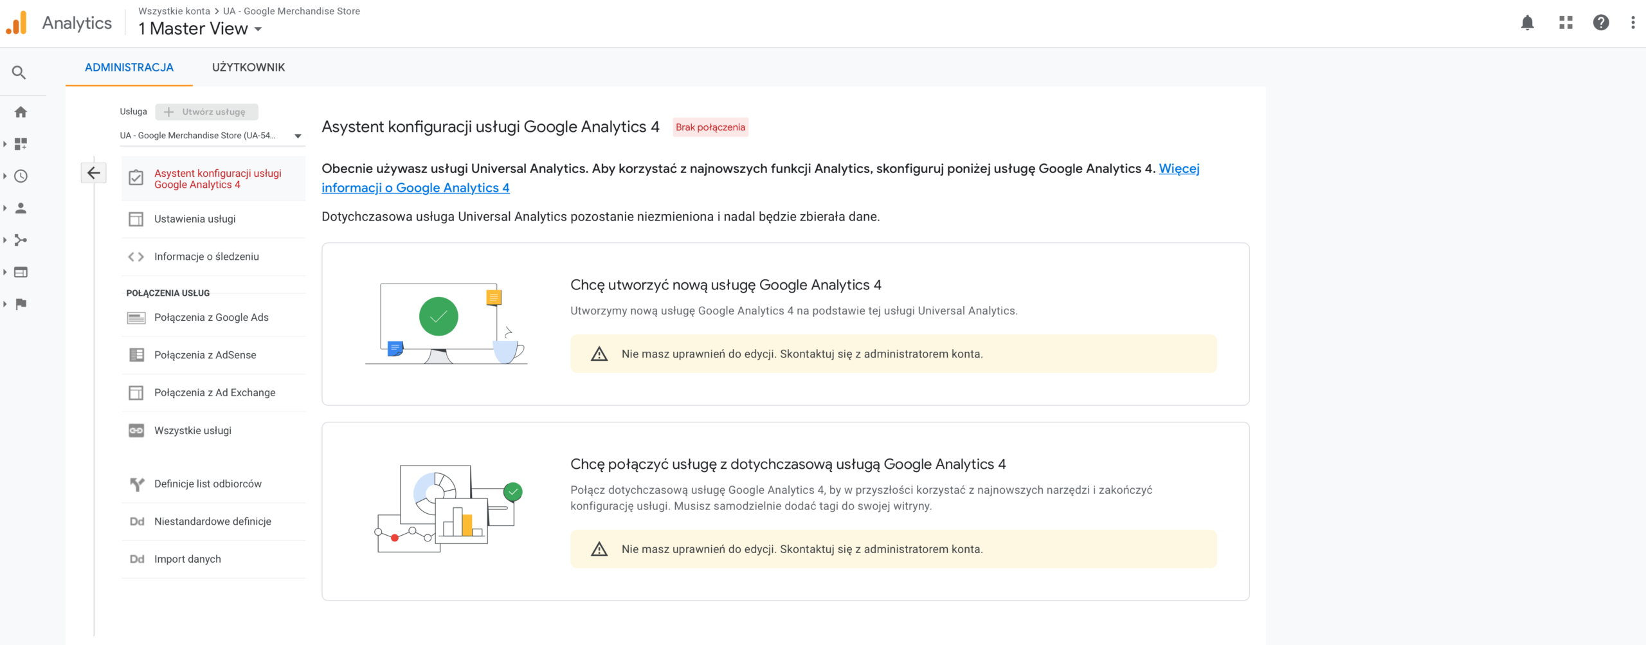1646x645 pixels.
Task: Expand the Behavior section arrow in sidebar
Action: click(x=5, y=273)
